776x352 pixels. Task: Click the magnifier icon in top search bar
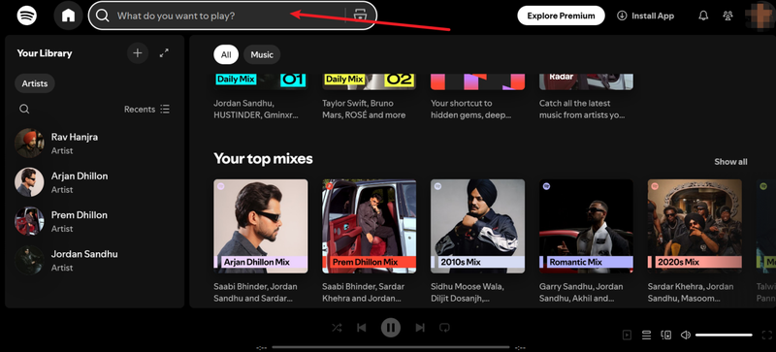click(x=103, y=16)
